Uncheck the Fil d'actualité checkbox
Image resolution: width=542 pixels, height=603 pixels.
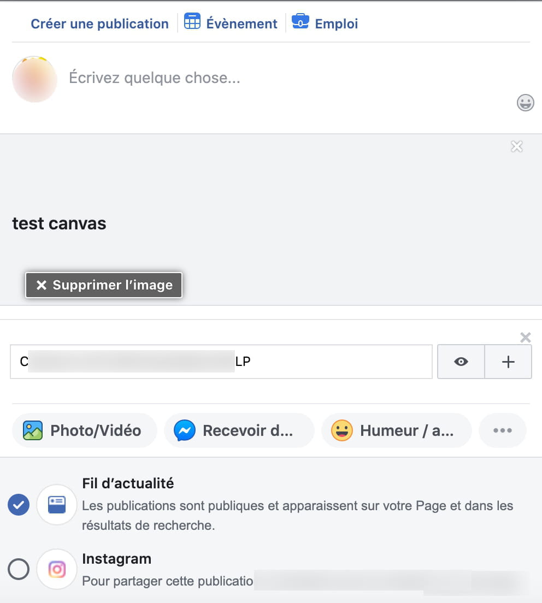[x=19, y=505]
